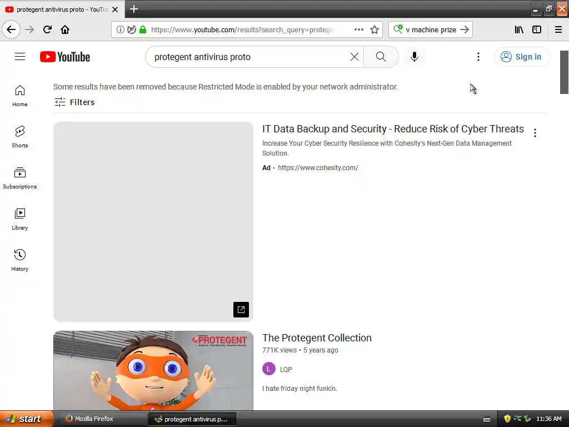569x427 pixels.
Task: Click the gray ad thumbnail placeholder
Action: point(153,221)
